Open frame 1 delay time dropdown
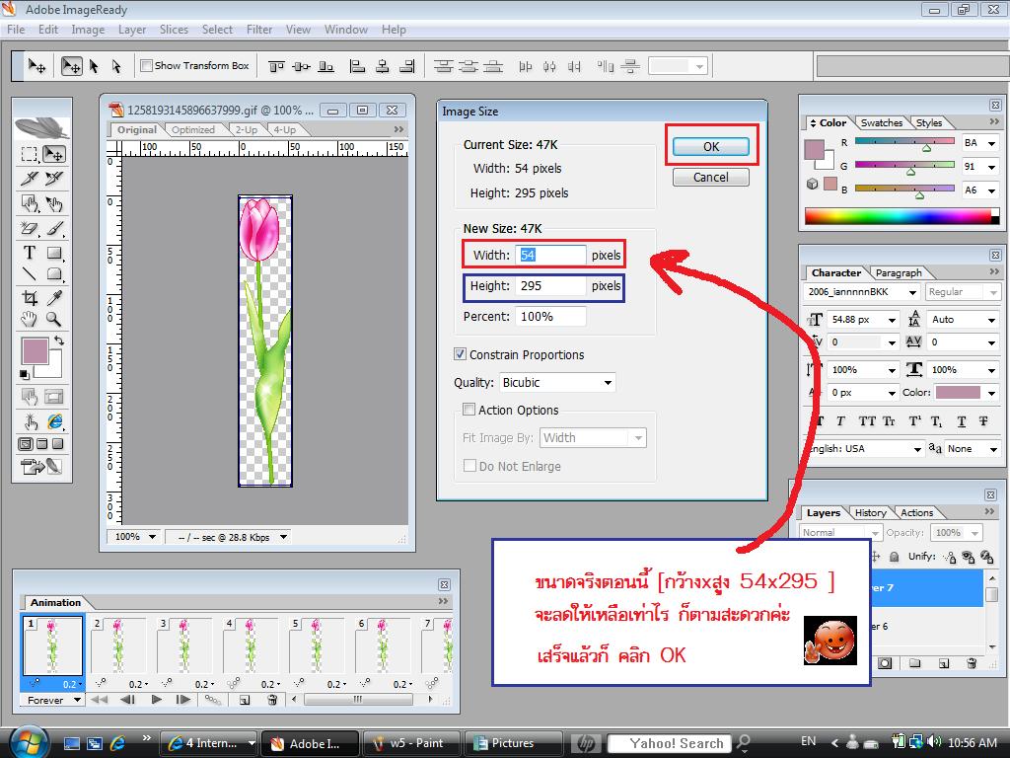The image size is (1010, 758). [72, 685]
